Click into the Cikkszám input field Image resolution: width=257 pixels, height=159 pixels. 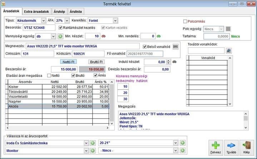coord(38,54)
